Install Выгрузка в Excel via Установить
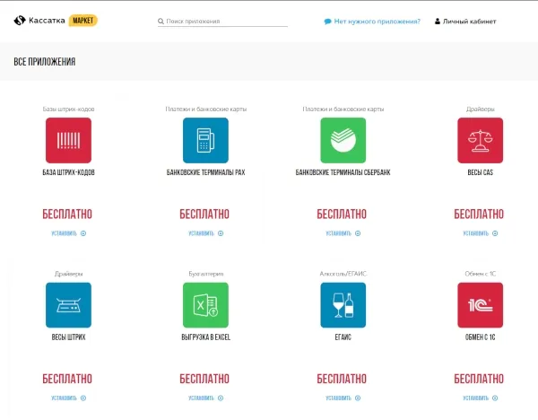This screenshot has width=538, height=420. [x=206, y=398]
